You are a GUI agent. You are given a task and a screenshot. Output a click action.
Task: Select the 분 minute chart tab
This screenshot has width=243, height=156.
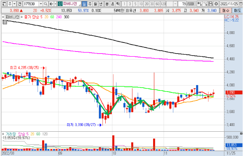coord(107,4)
